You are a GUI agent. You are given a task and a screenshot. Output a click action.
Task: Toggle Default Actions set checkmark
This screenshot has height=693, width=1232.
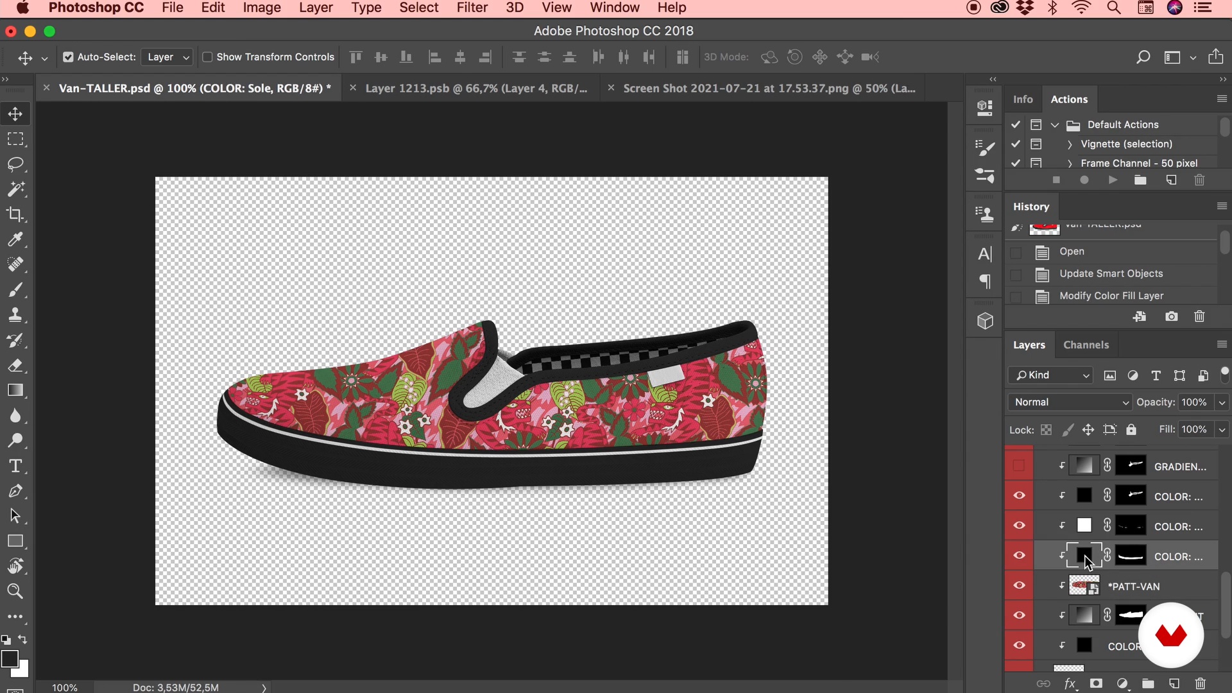(1016, 124)
